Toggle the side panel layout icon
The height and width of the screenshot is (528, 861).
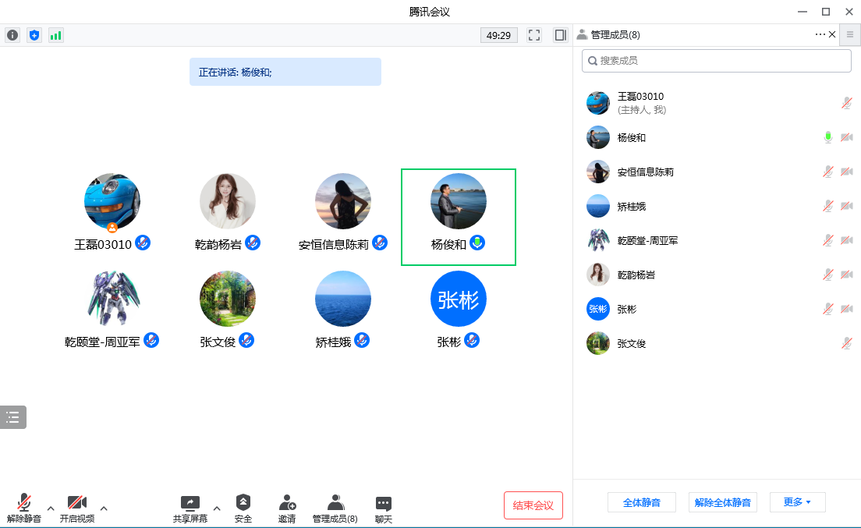pos(560,35)
